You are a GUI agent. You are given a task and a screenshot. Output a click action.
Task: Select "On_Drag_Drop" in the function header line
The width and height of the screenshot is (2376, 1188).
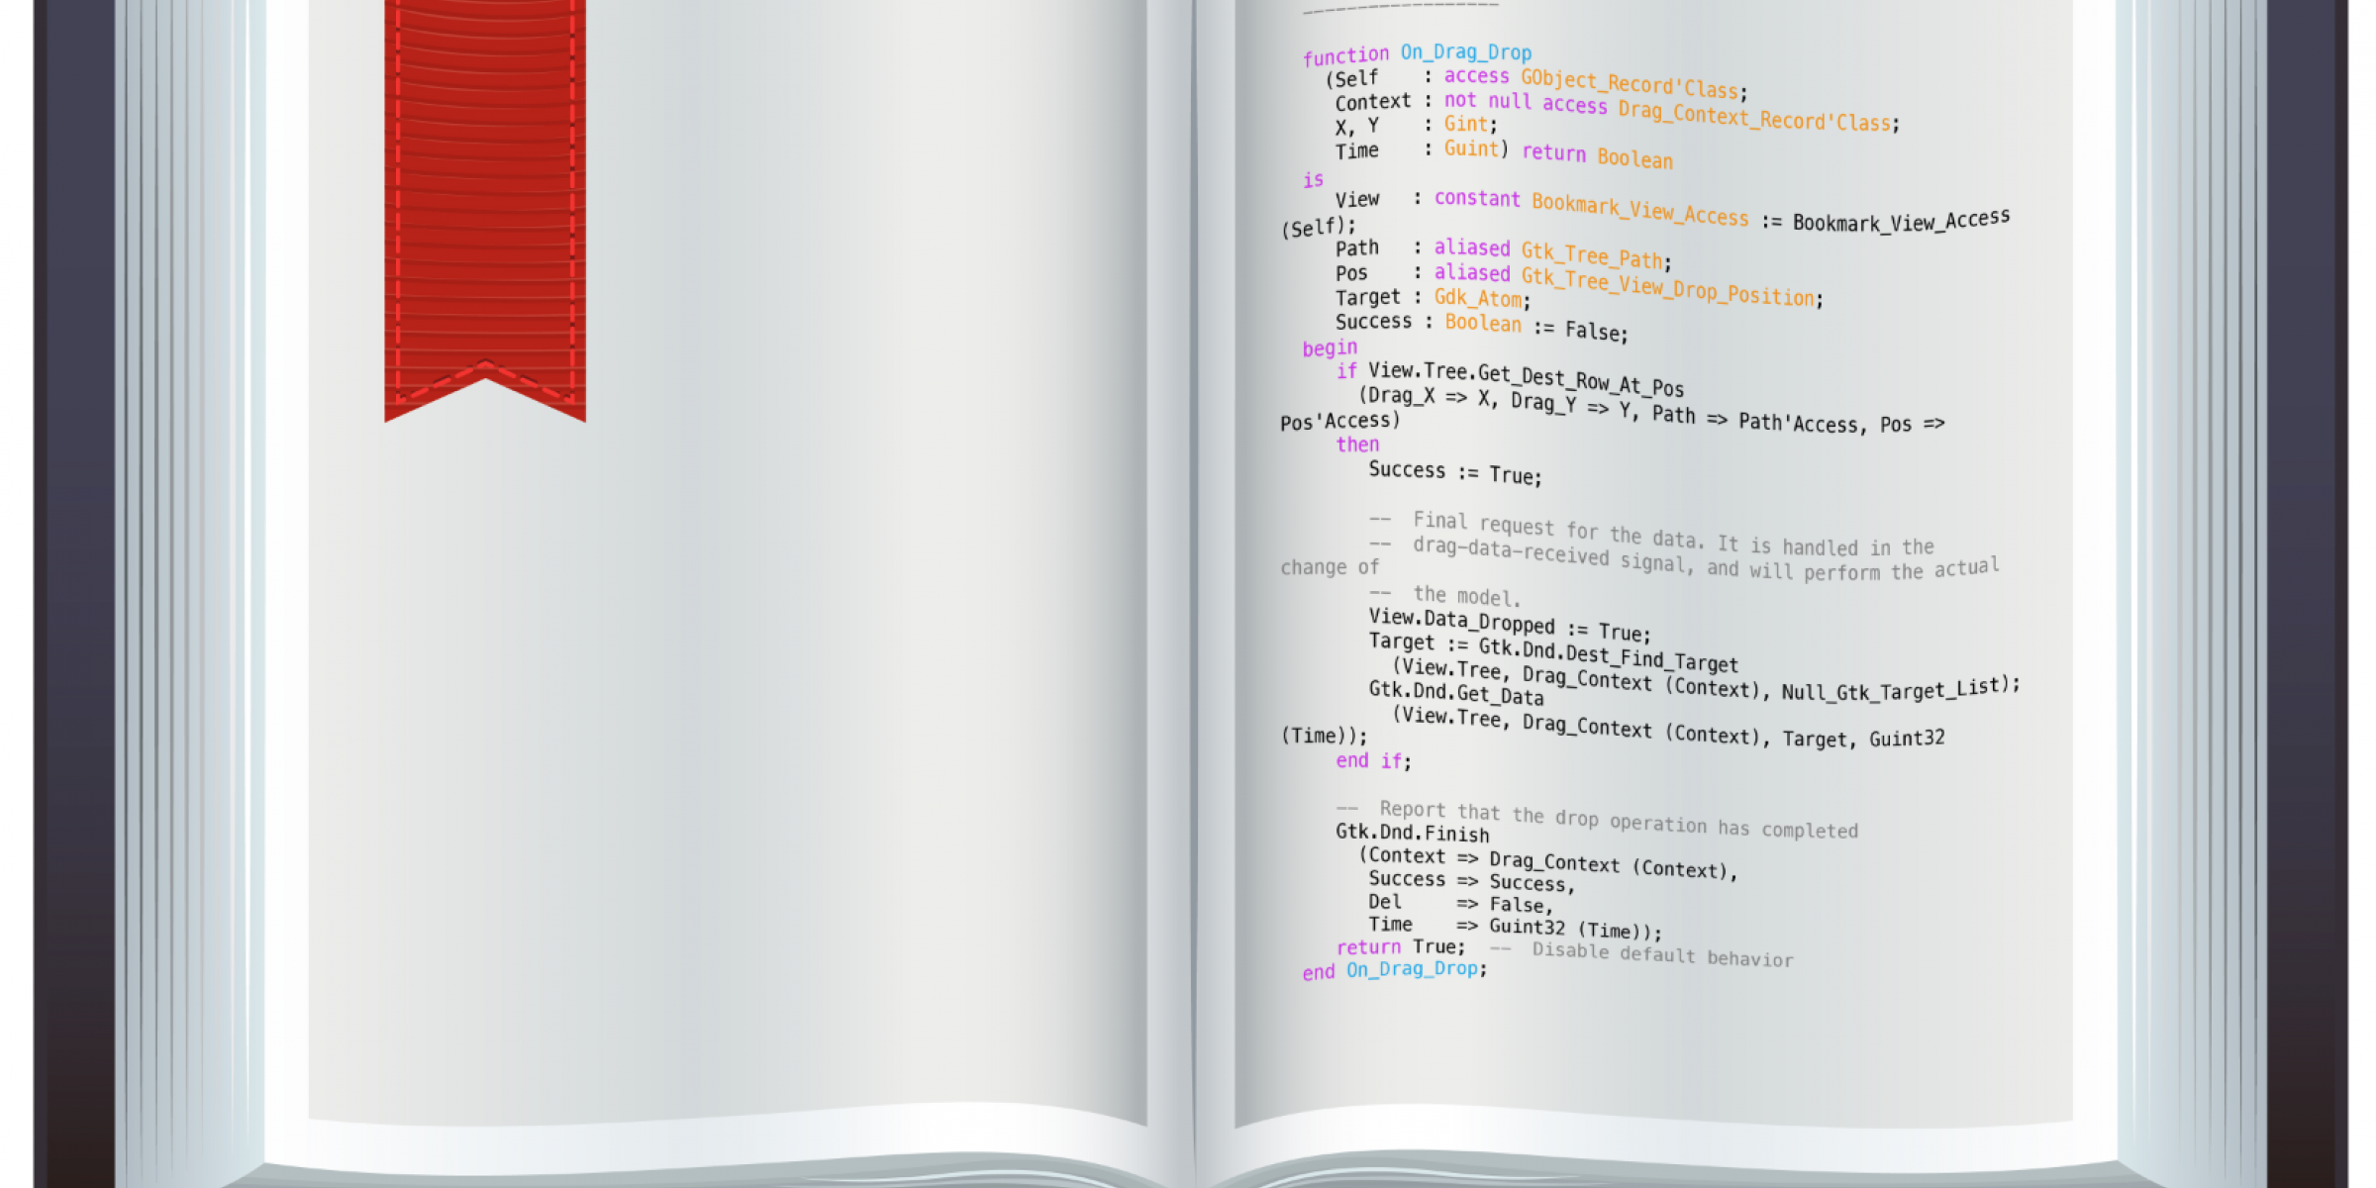click(1465, 51)
